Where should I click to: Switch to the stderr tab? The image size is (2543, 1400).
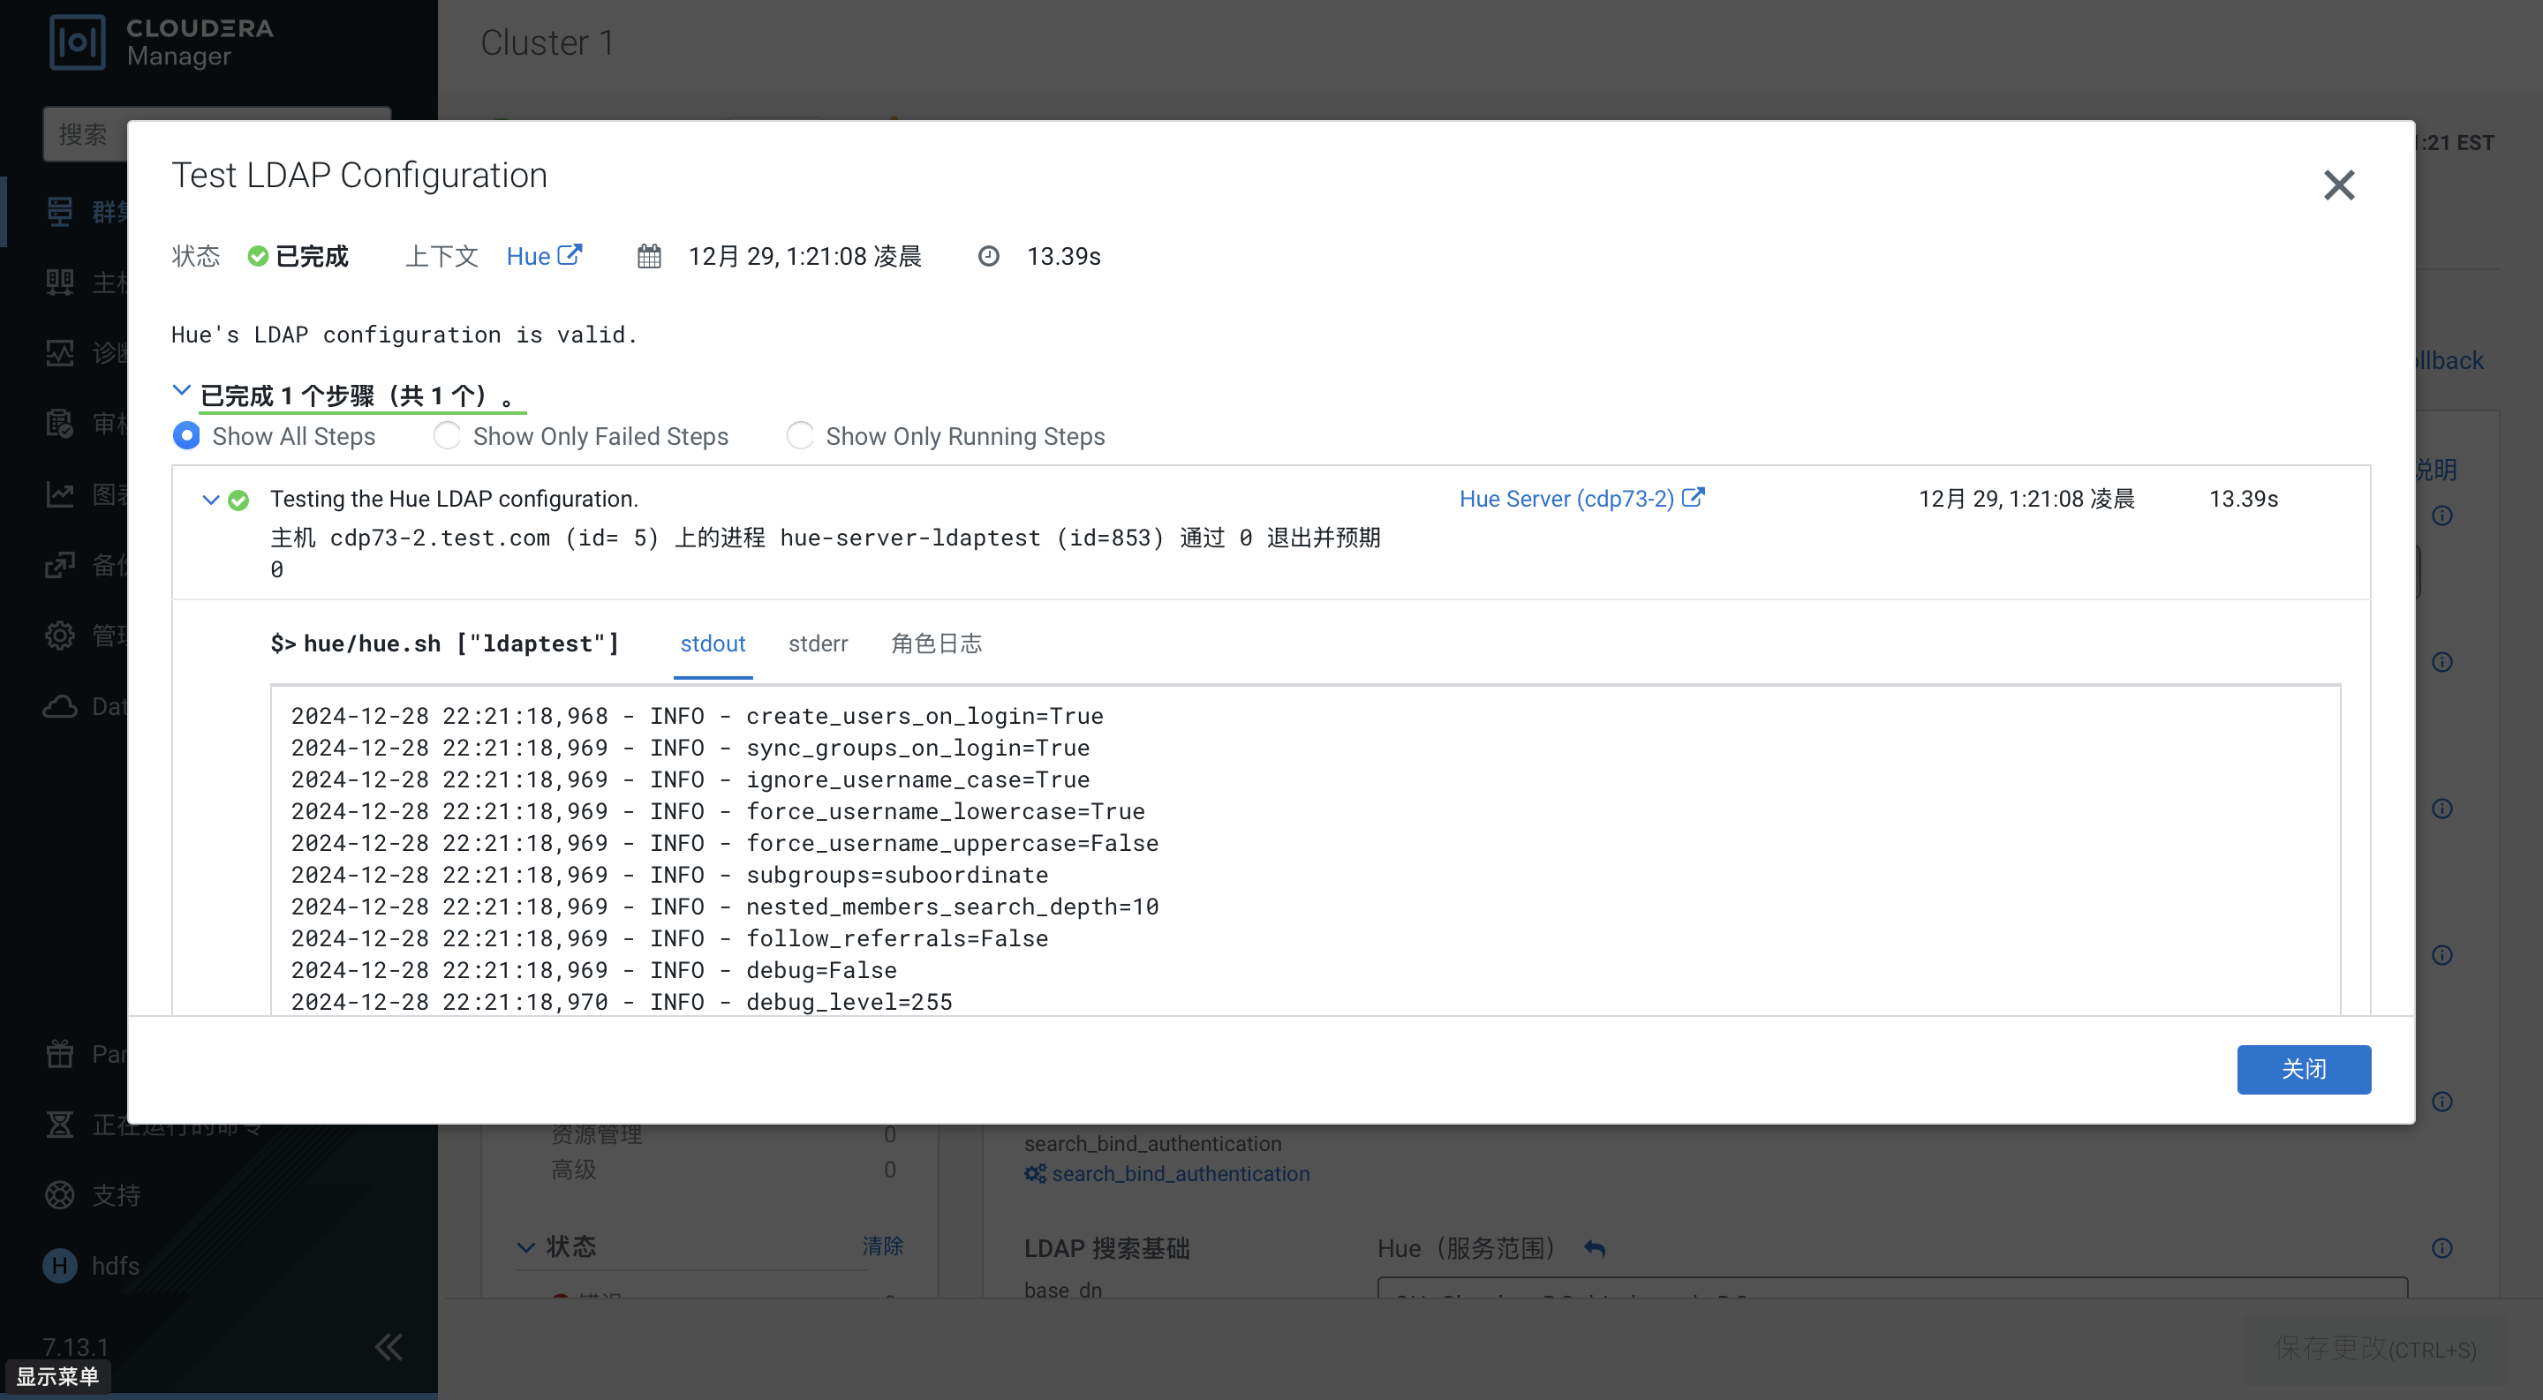pyautogui.click(x=818, y=644)
